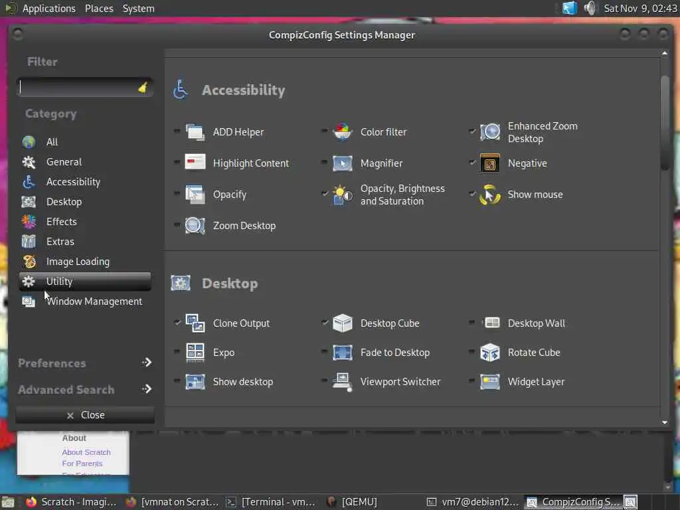Screen dimensions: 680x510
Task: Open the Highlight Content plugin icon
Action: [195, 163]
